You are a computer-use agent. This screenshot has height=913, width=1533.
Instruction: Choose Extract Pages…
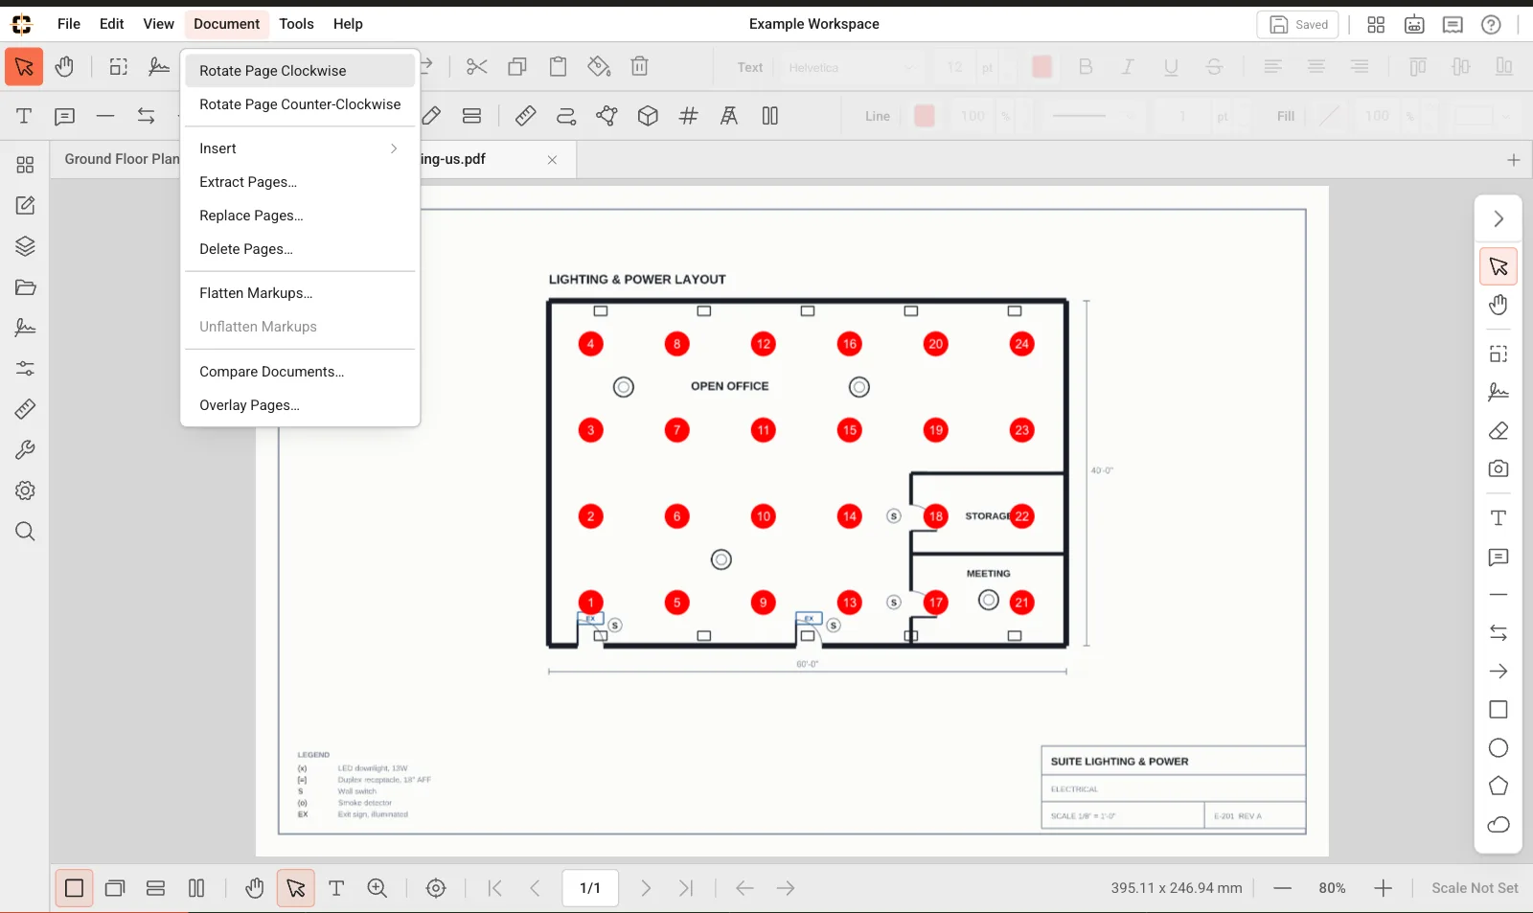300,182
